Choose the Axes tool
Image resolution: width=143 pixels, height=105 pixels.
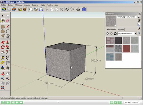[3, 68]
